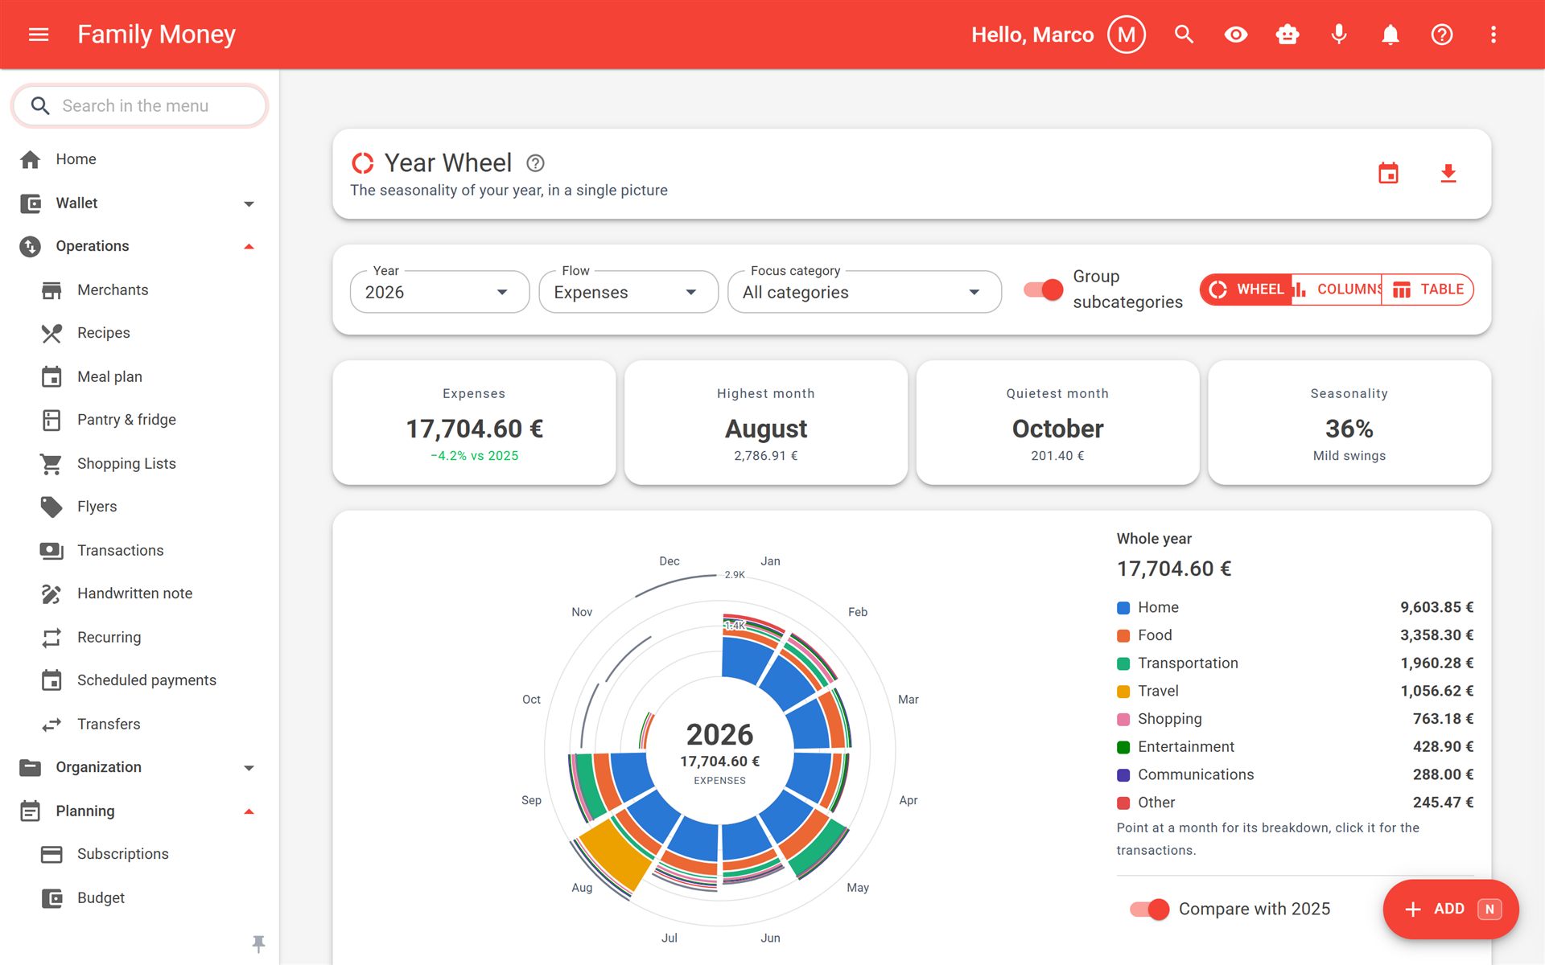Image resolution: width=1545 pixels, height=965 pixels.
Task: Switch to COLUMNS view
Action: pos(1337,289)
